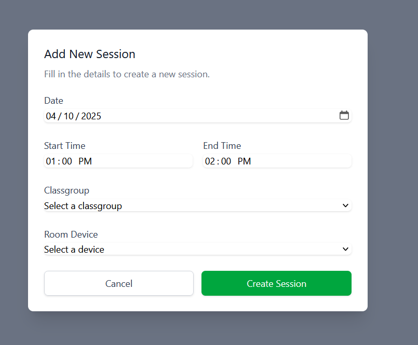418x345 pixels.
Task: Select the End Time PM segment
Action: click(x=244, y=161)
